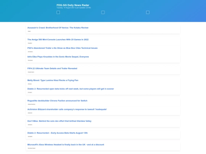Open the Xbox Wireless Headset UK discount article

[66, 144]
